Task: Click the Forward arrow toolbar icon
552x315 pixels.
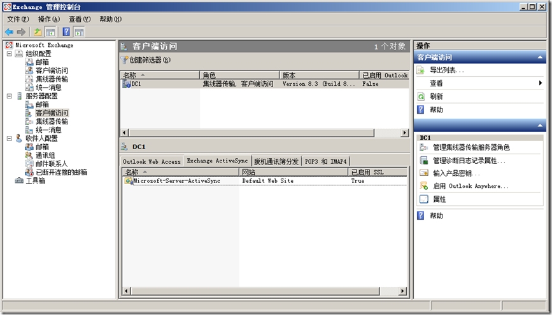Action: tap(21, 32)
